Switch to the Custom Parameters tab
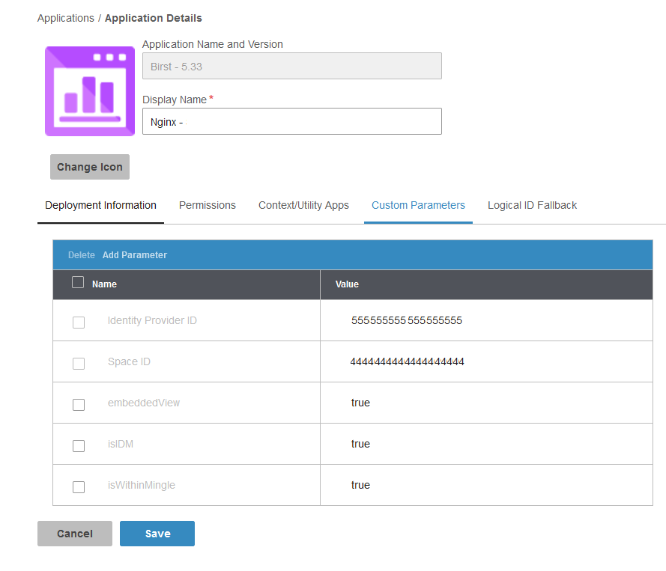666x571 pixels. [418, 205]
